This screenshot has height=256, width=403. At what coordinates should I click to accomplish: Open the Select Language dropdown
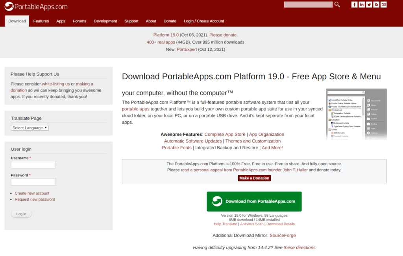(30, 128)
